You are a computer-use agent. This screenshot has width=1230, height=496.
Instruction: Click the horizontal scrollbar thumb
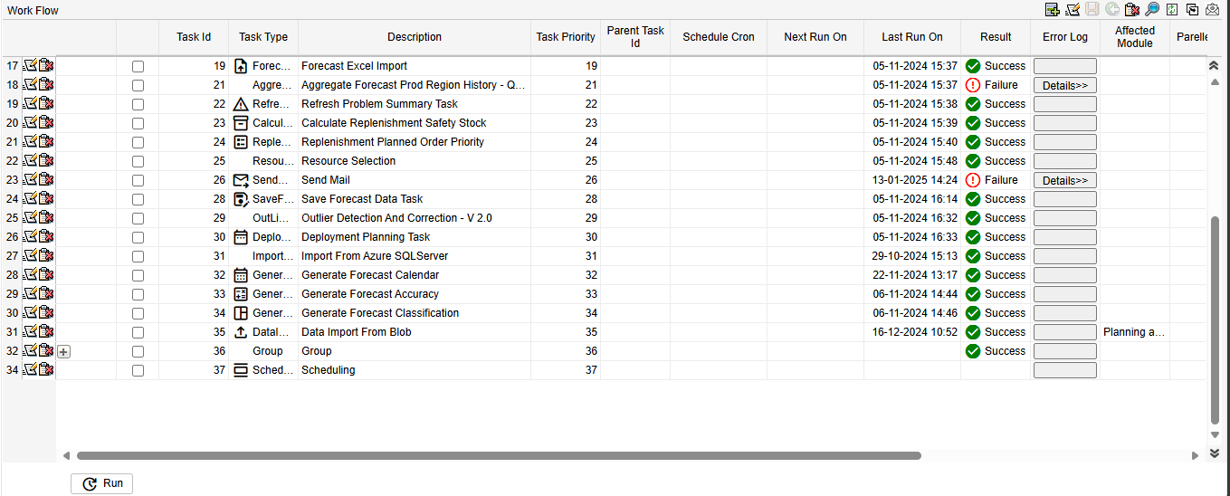click(498, 456)
